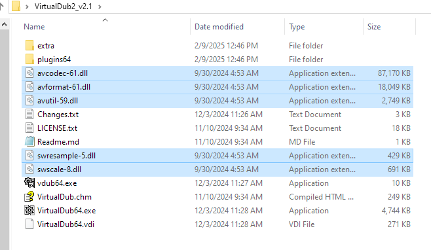This screenshot has width=431, height=250.
Task: Click the folder icon in the address bar
Action: [x=16, y=6]
